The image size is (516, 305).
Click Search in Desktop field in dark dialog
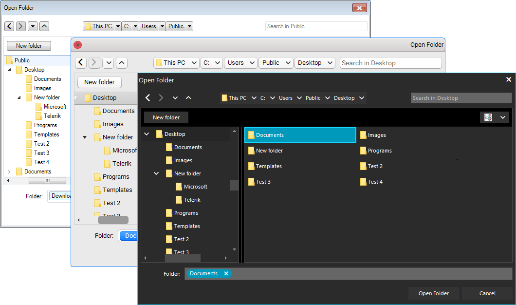click(x=461, y=98)
